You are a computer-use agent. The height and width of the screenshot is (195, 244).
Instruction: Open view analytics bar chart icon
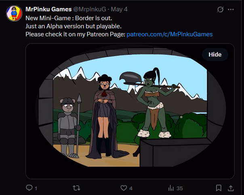(171, 188)
